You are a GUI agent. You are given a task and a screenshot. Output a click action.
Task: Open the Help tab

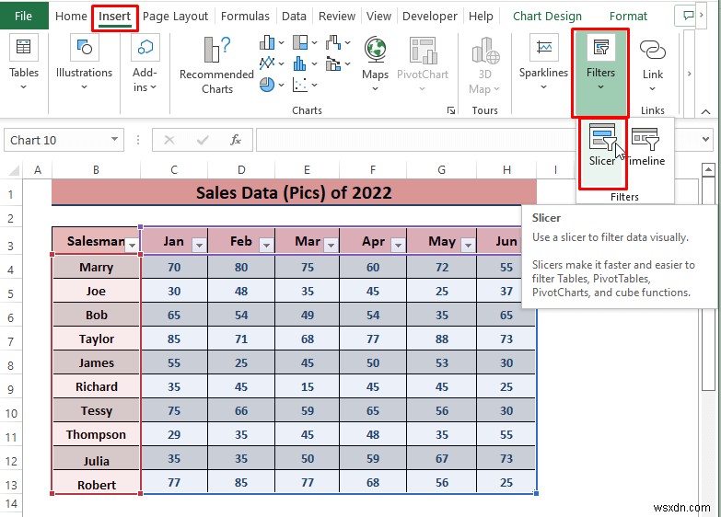(x=481, y=16)
